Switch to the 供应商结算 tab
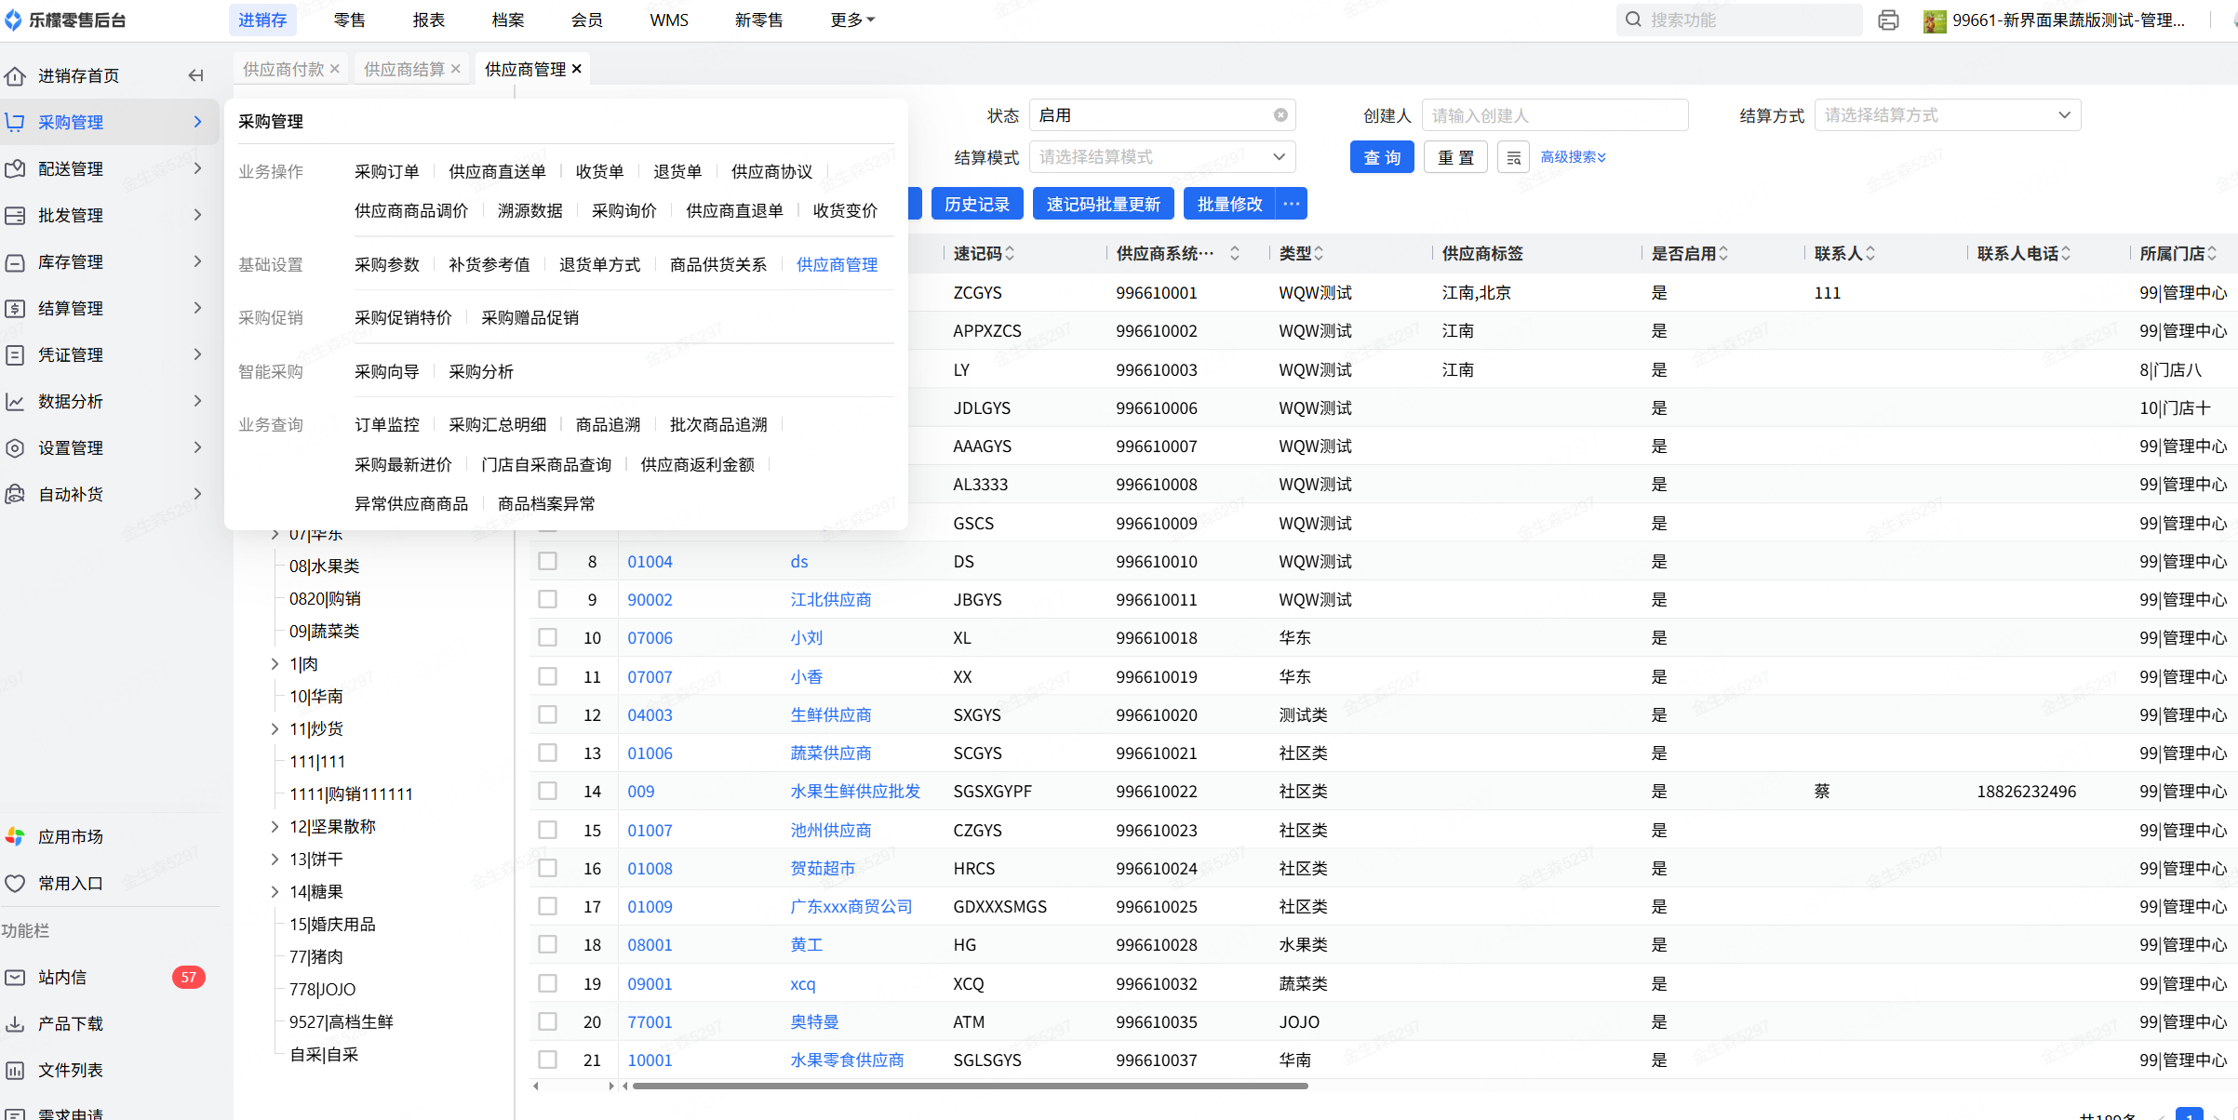The width and height of the screenshot is (2238, 1120). [404, 69]
